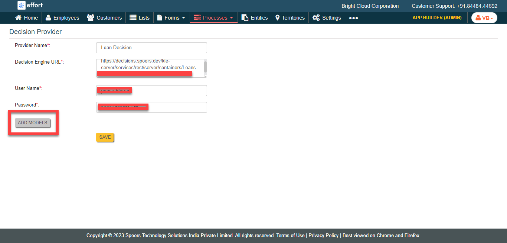Go to Home via house icon
The height and width of the screenshot is (243, 507).
[x=18, y=18]
